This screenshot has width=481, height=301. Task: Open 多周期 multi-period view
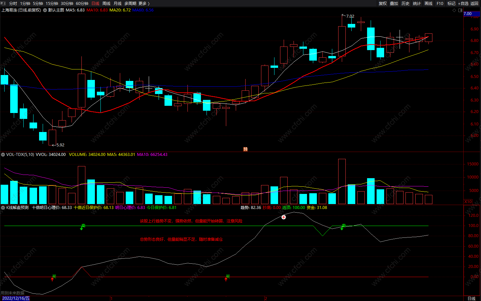coord(130,3)
